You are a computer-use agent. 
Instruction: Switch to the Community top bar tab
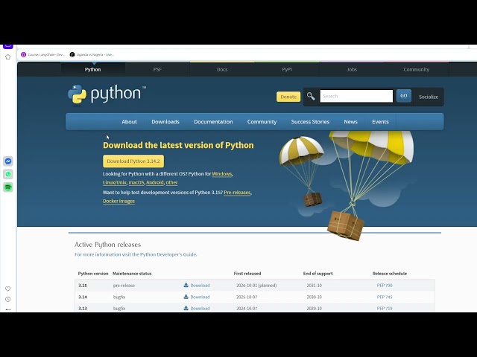click(x=417, y=69)
